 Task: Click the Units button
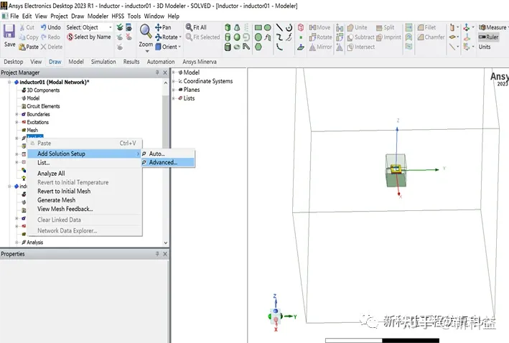[x=485, y=47]
